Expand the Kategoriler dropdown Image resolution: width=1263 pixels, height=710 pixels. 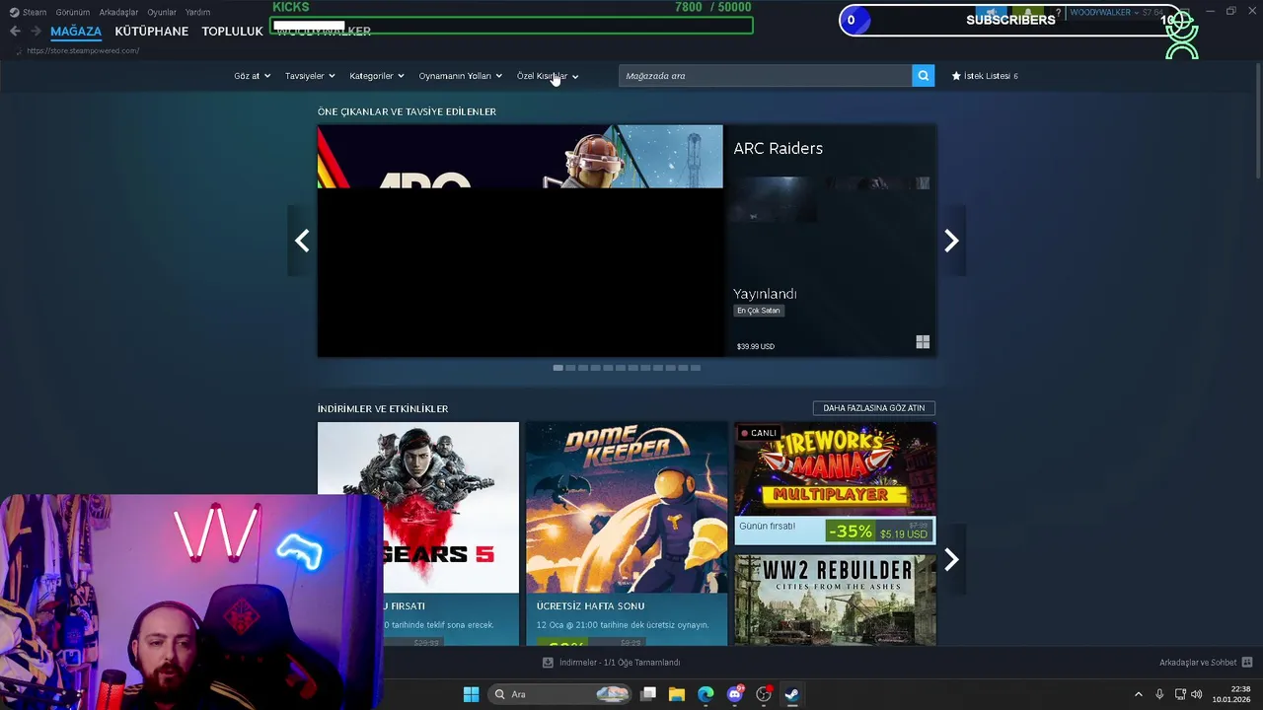click(x=377, y=76)
